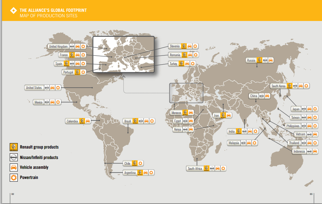Viewport: 322px width, 204px height.
Task: Click the 'Russia' country name
Action: 251,60
